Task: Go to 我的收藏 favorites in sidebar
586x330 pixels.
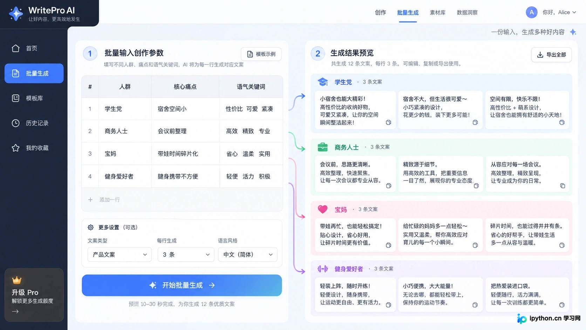Action: tap(34, 148)
